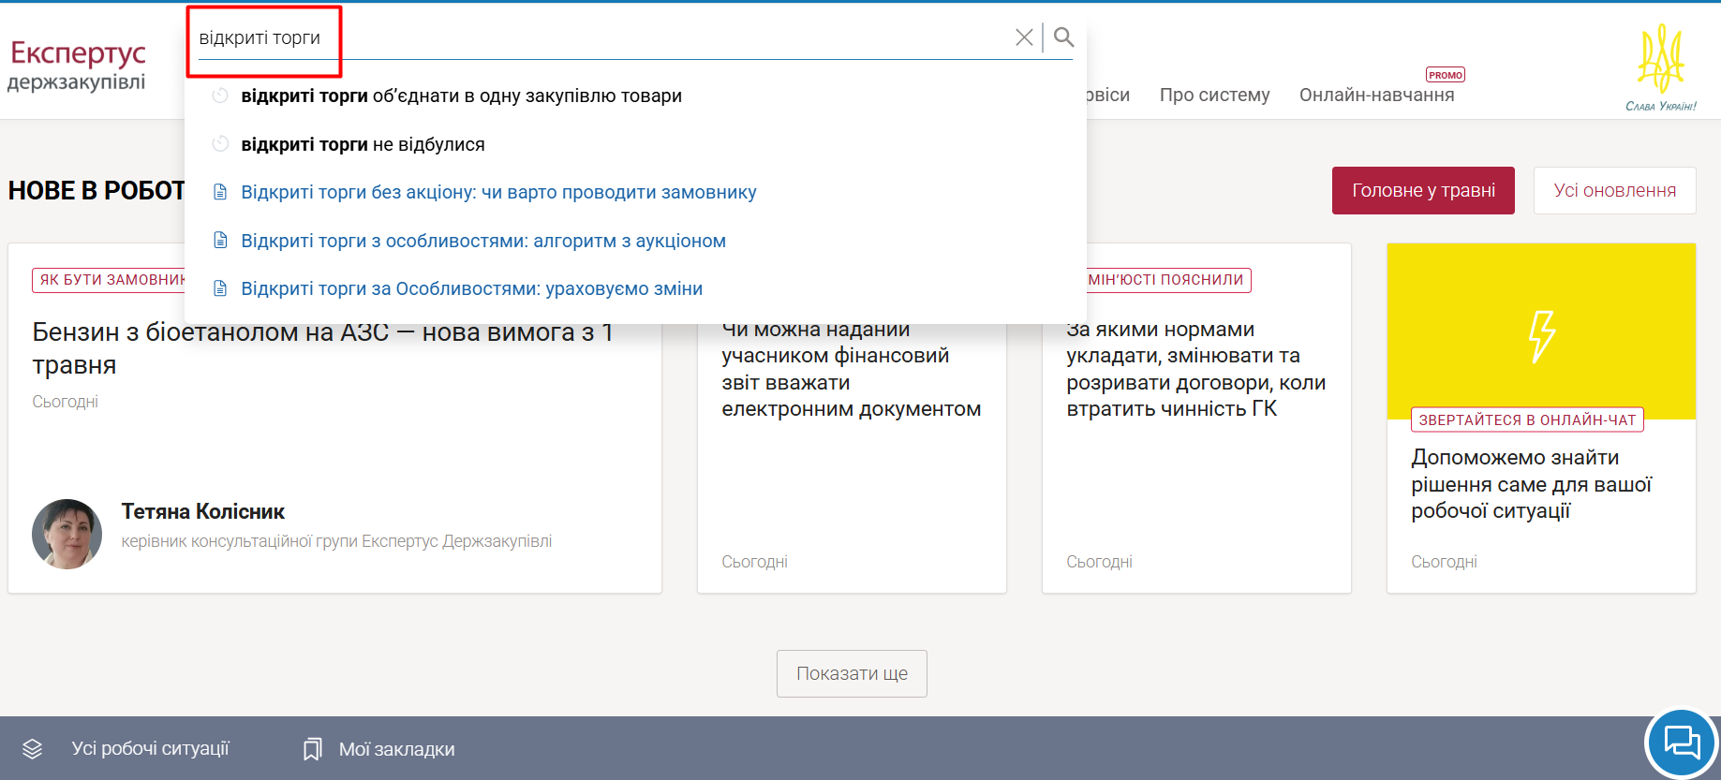1721x780 pixels.
Task: Click the Показати ще button
Action: tap(852, 673)
